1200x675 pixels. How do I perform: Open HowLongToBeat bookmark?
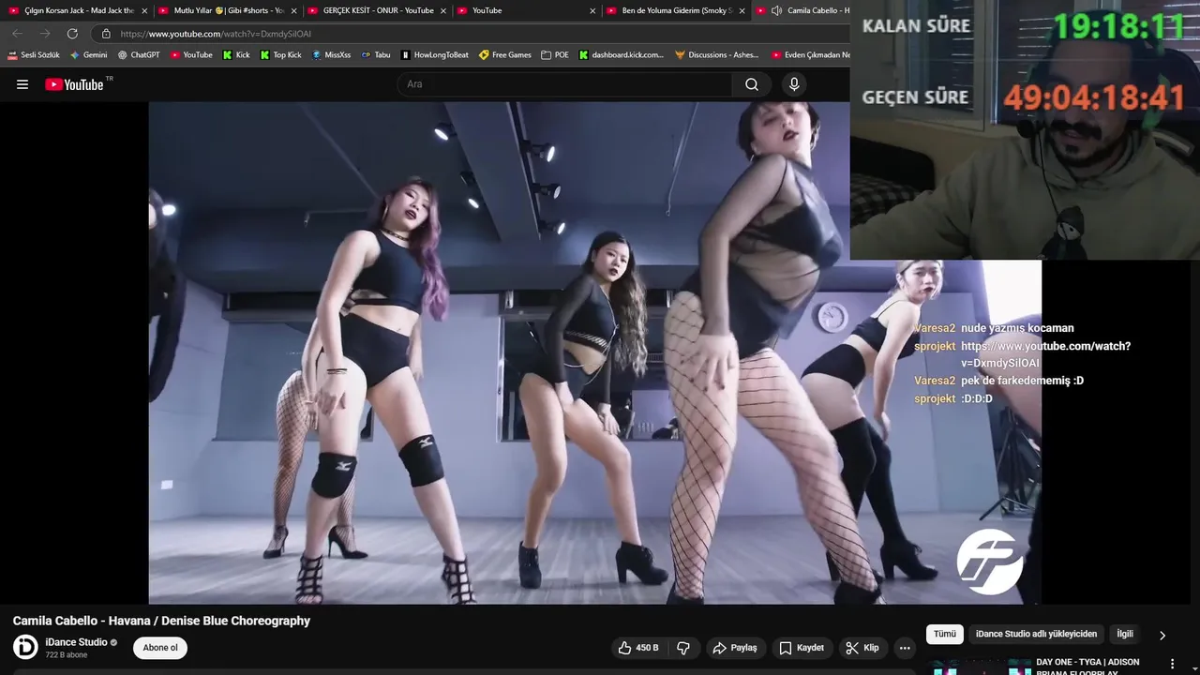tap(434, 55)
